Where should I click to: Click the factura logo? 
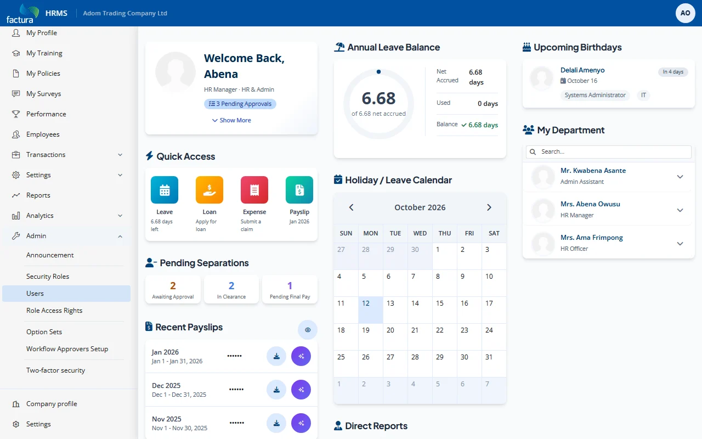22,14
